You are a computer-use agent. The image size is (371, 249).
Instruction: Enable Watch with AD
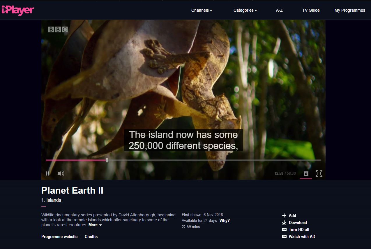click(x=302, y=236)
